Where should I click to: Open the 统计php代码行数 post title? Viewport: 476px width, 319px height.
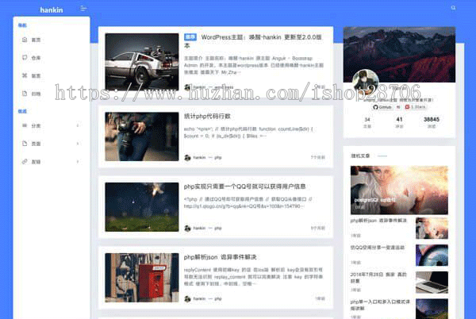point(207,116)
